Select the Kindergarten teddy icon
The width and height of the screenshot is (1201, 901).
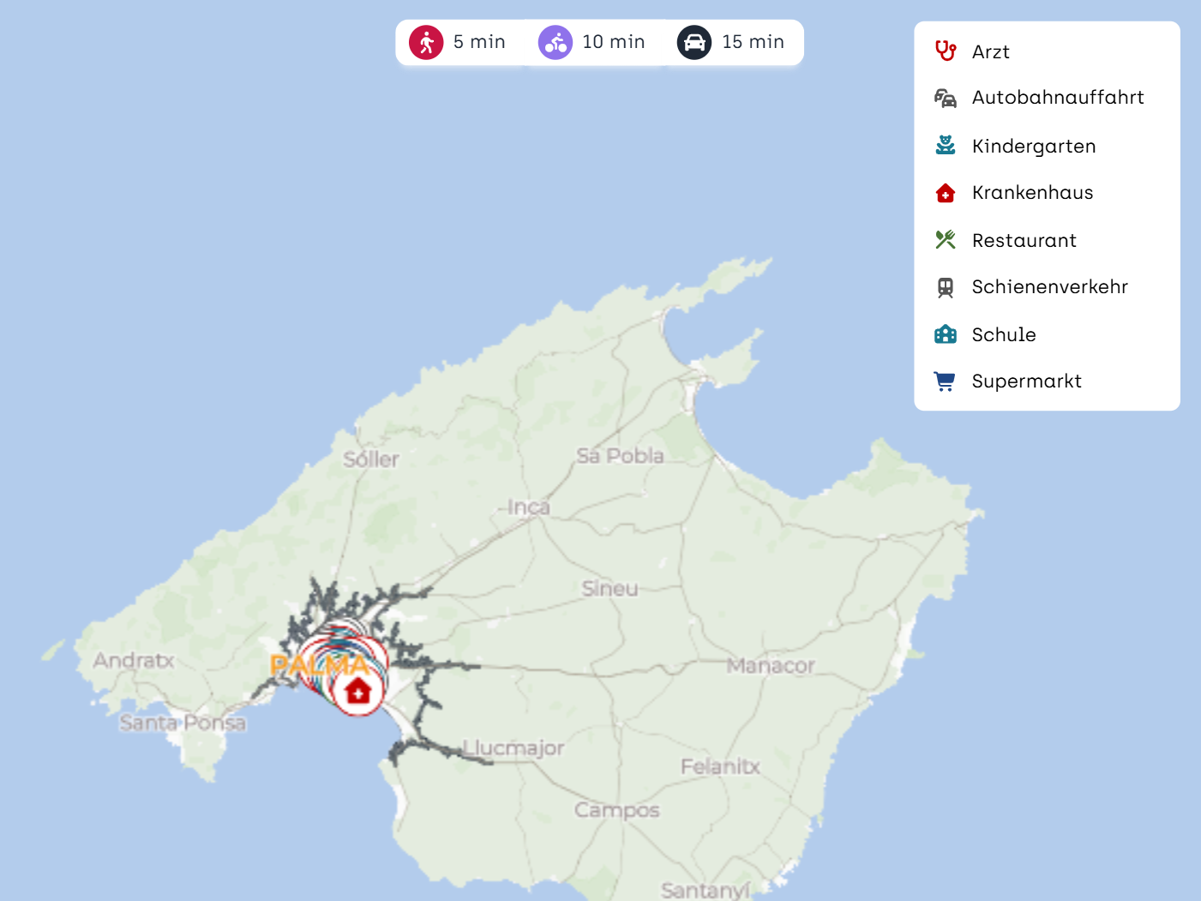coord(945,146)
